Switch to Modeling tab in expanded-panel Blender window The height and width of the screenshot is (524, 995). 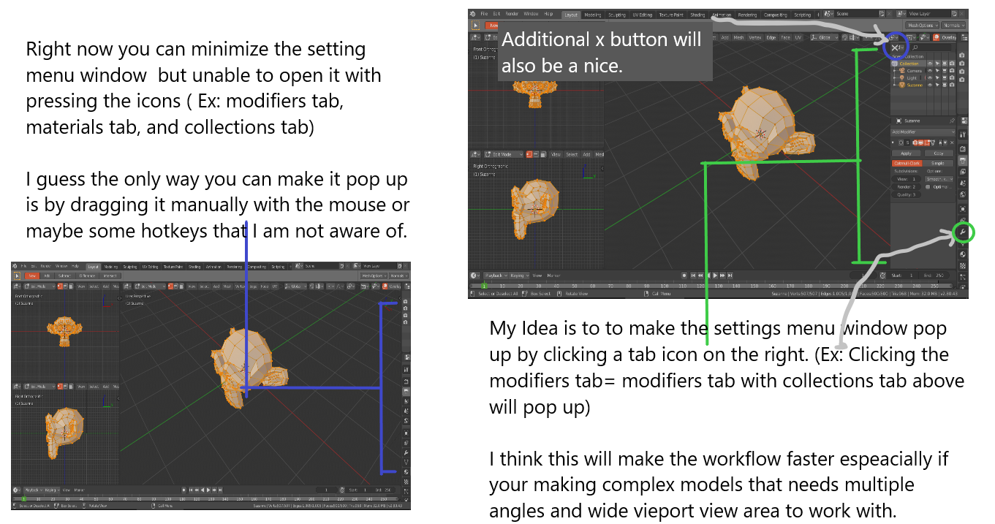tap(592, 15)
